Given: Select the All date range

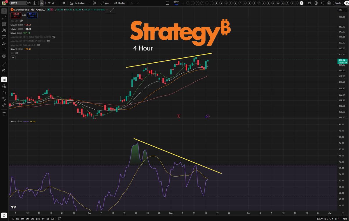Looking at the screenshot, I should (x=52, y=218).
